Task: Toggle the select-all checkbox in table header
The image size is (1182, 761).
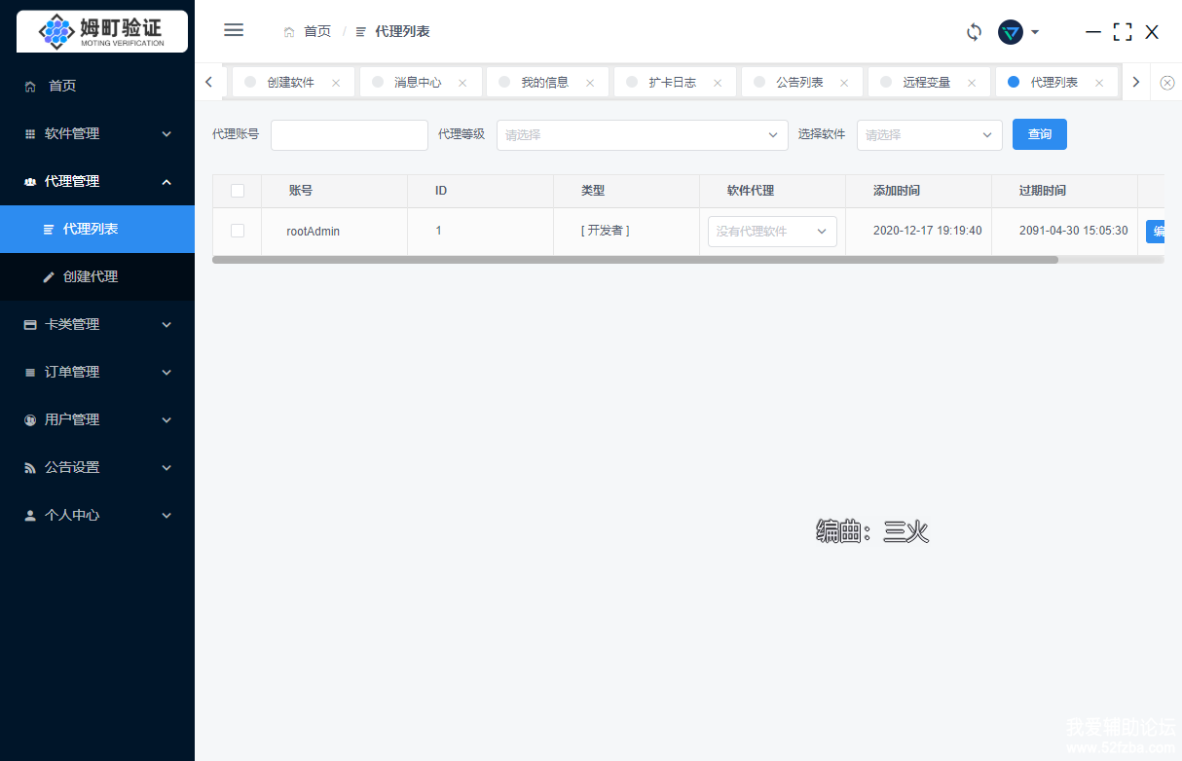Action: (x=238, y=191)
